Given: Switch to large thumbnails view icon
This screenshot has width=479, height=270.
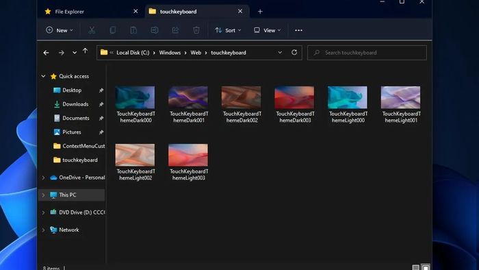Looking at the screenshot, I should pyautogui.click(x=426, y=267).
